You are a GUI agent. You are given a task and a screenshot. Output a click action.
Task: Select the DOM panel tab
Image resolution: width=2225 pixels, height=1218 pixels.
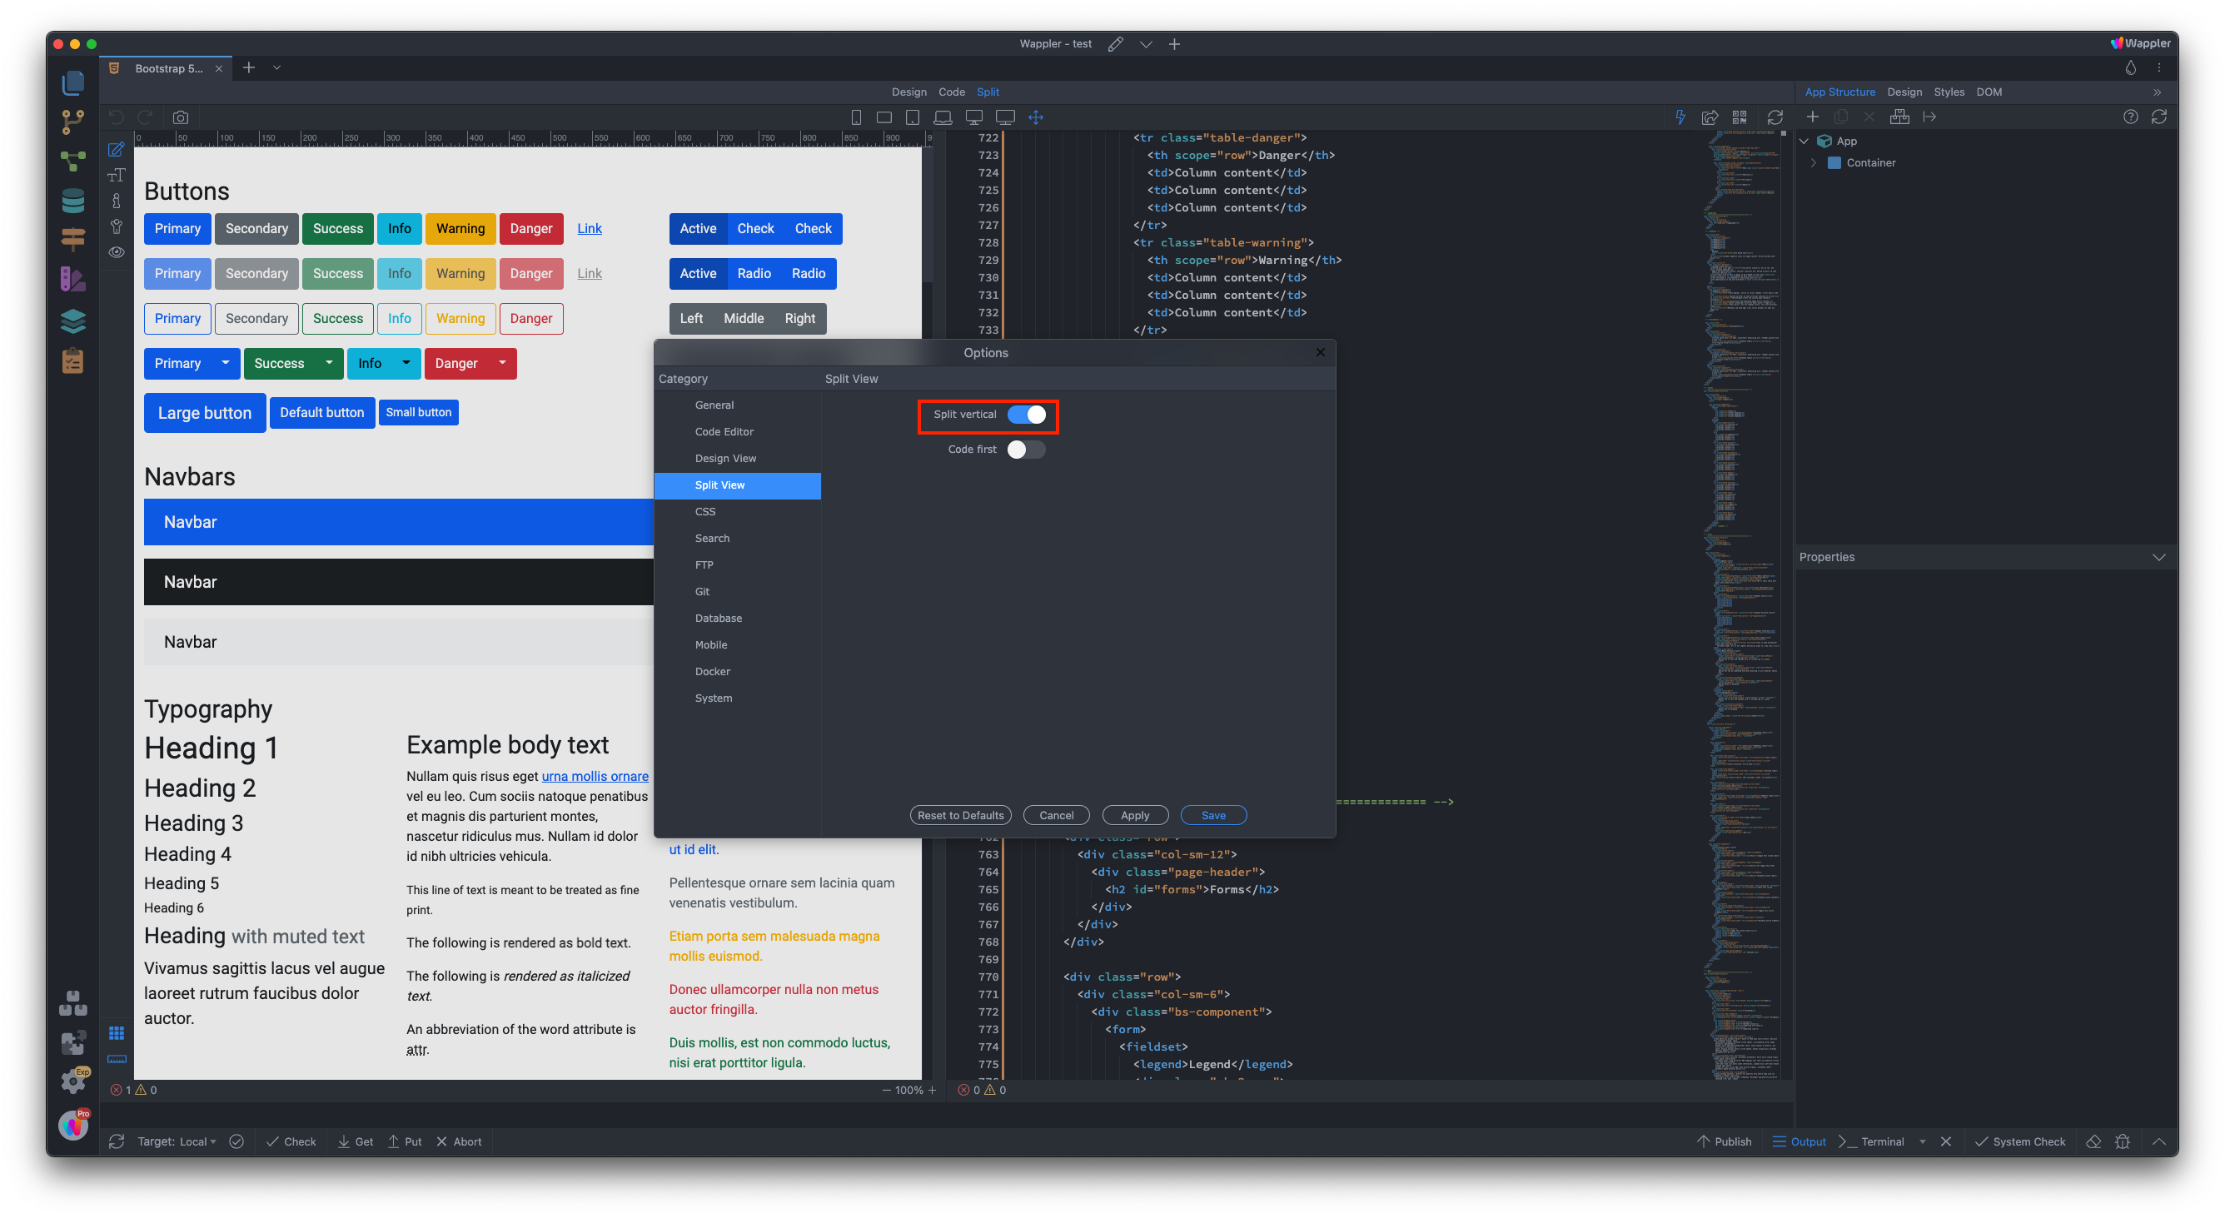(x=1990, y=92)
